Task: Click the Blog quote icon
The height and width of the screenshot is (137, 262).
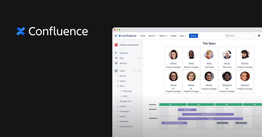Action: pos(116,58)
